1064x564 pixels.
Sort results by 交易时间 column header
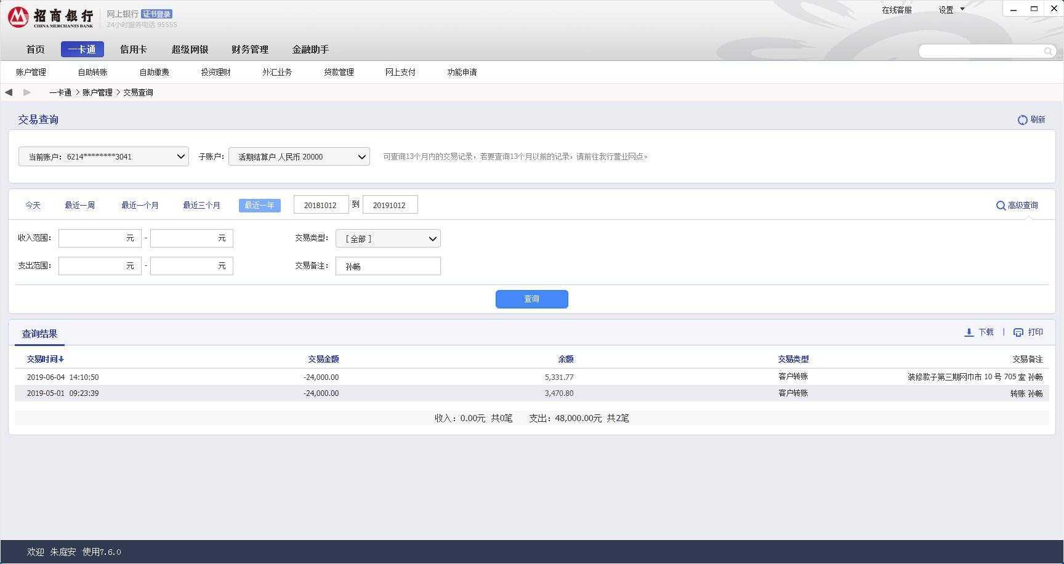pyautogui.click(x=45, y=359)
